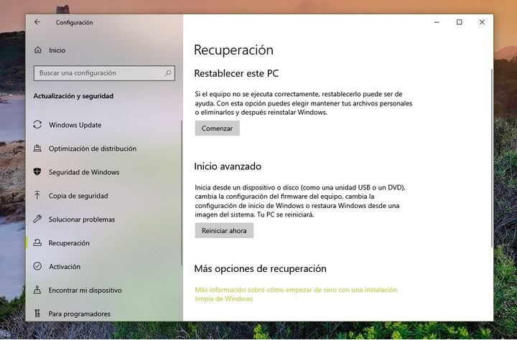The image size is (517, 340).
Task: Open the Inicio home icon
Action: [x=38, y=50]
